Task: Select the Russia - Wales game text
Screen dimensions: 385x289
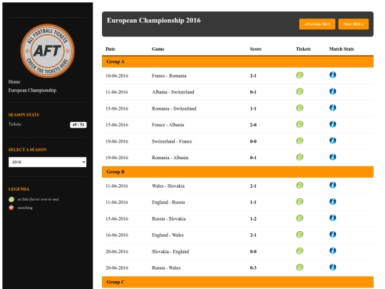Action: [166, 268]
